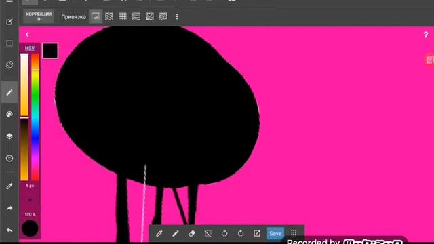Open the circular materials icon in sidebar
This screenshot has height=244, width=434.
coord(9,158)
